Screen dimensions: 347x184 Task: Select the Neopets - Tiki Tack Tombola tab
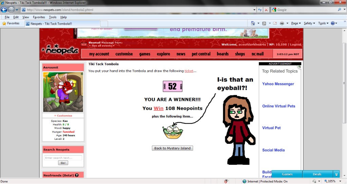pos(63,24)
